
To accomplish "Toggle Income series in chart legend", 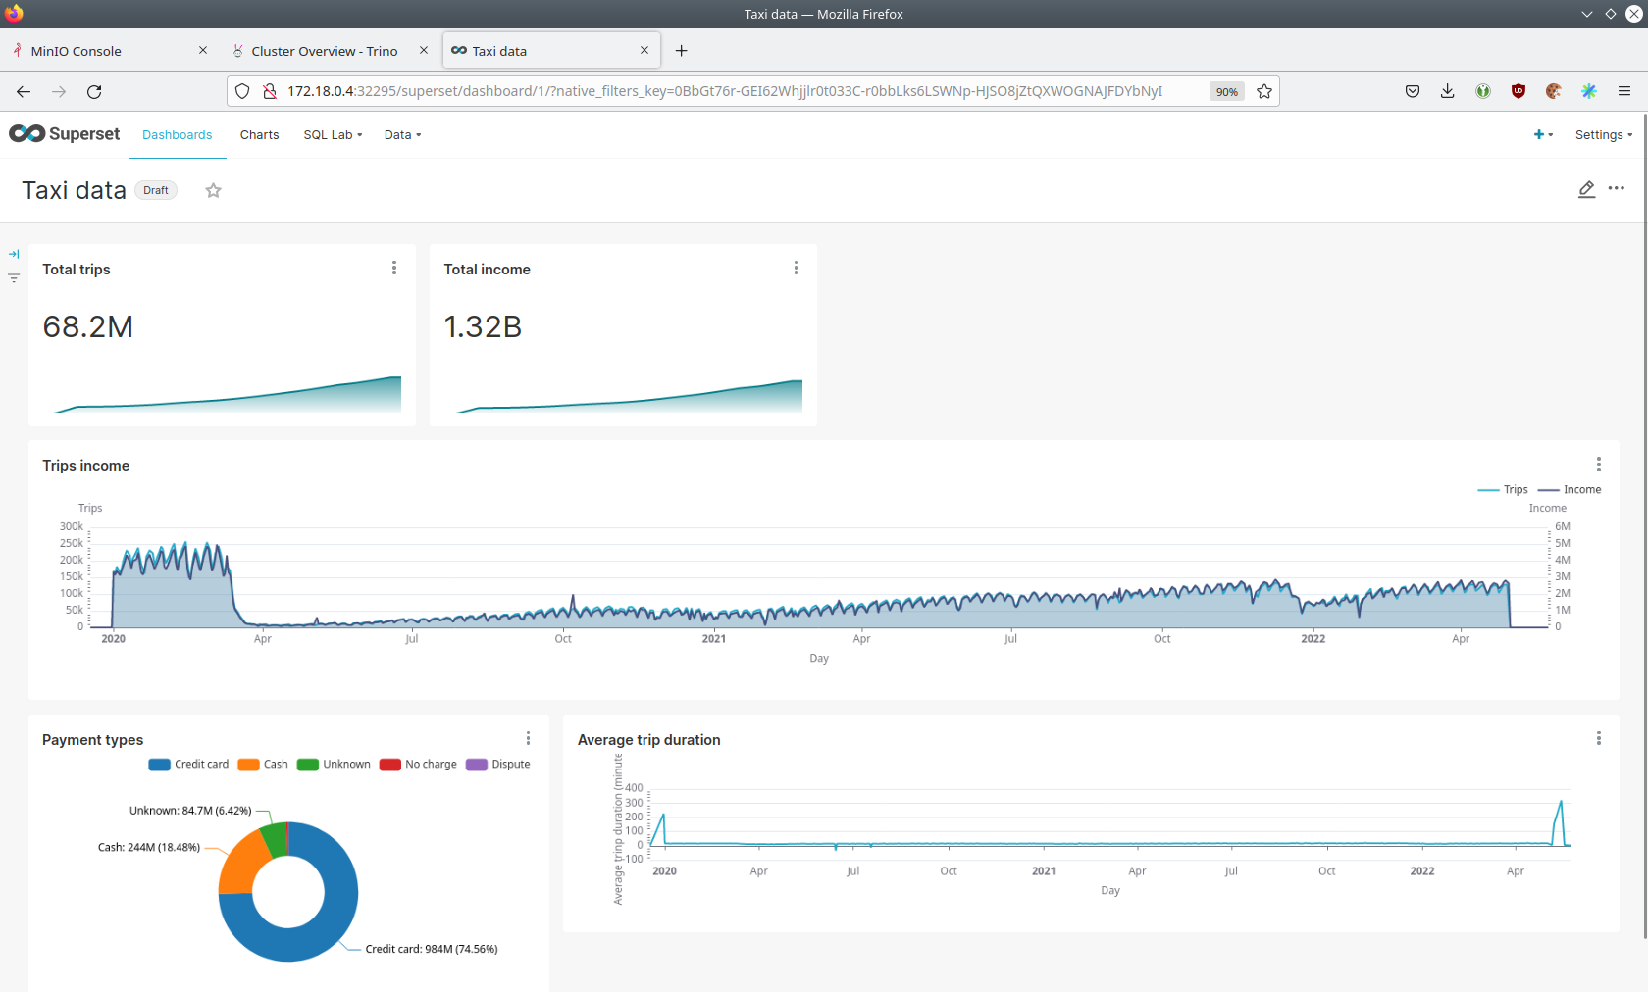I will (x=1571, y=490).
